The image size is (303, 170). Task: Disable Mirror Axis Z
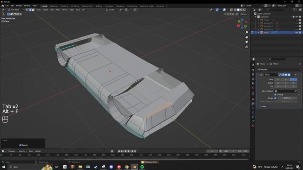[x=293, y=79]
